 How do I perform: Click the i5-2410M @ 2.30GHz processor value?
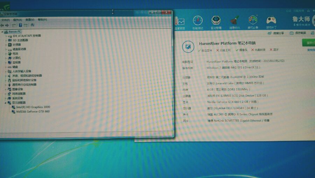(236, 77)
